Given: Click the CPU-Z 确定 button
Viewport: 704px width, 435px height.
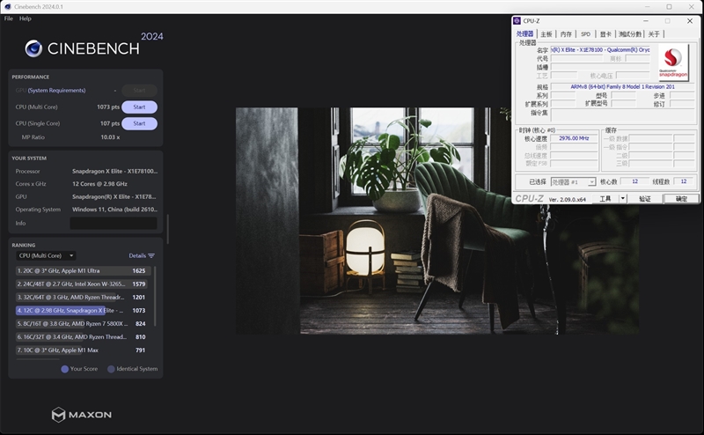Looking at the screenshot, I should pos(681,199).
